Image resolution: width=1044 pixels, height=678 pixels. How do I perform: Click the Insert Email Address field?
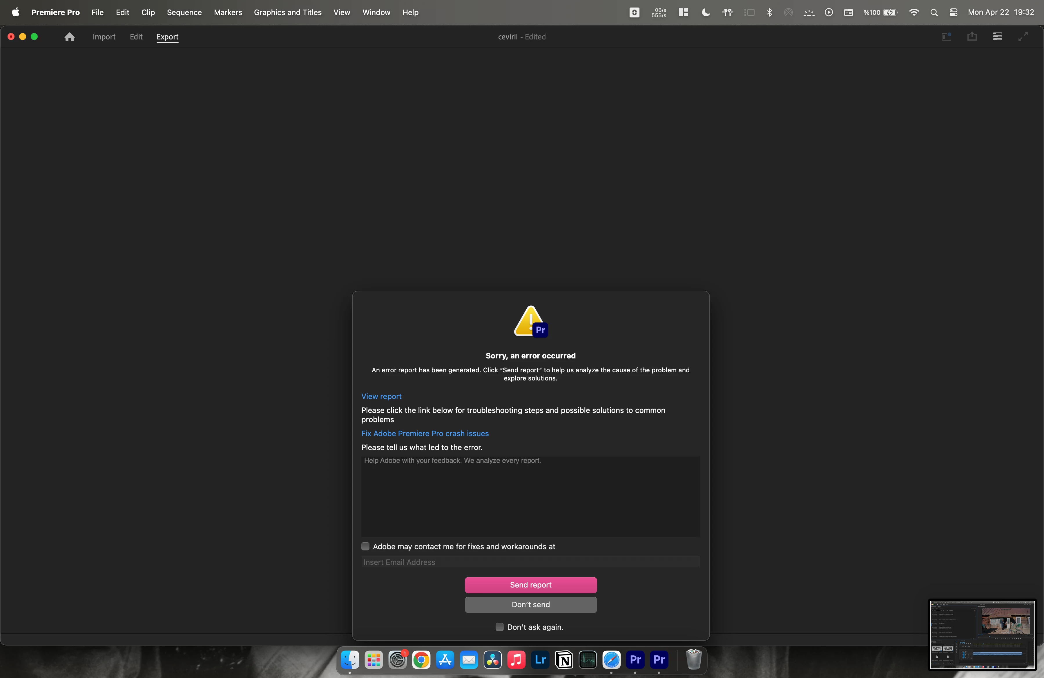530,562
